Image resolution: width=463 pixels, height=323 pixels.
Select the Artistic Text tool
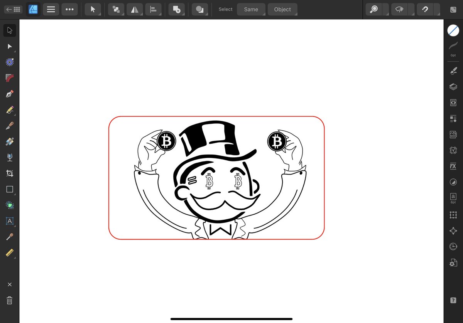tap(10, 221)
